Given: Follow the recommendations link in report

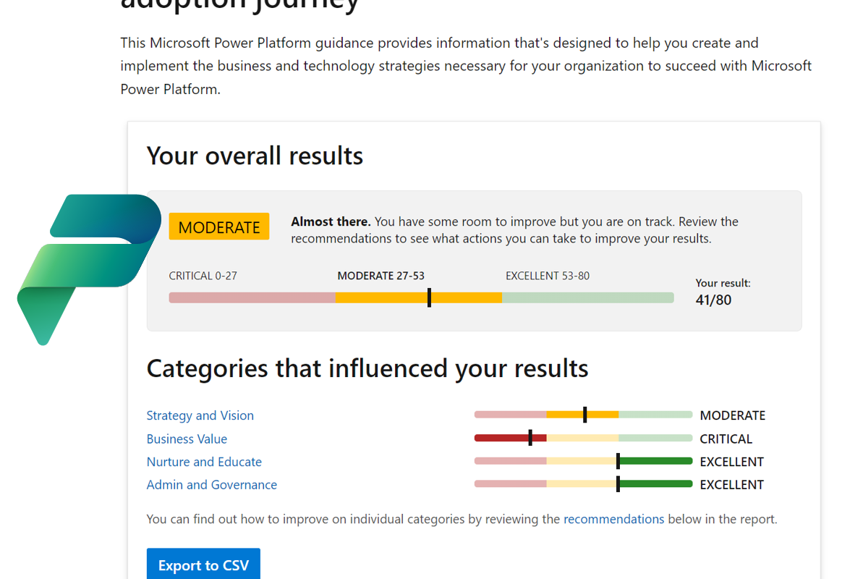Looking at the screenshot, I should pyautogui.click(x=613, y=519).
